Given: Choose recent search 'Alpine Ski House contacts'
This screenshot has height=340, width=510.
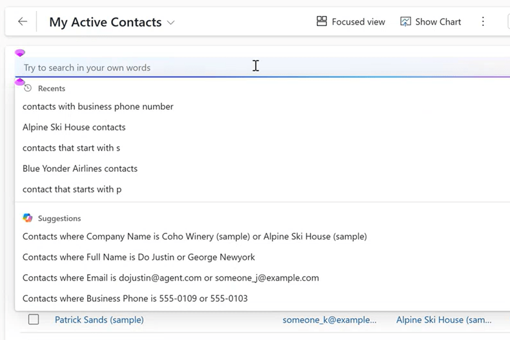Looking at the screenshot, I should [x=74, y=127].
